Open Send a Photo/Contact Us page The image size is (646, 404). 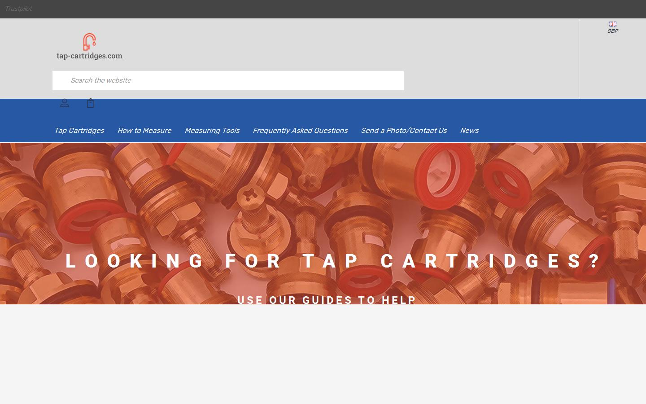coord(403,131)
